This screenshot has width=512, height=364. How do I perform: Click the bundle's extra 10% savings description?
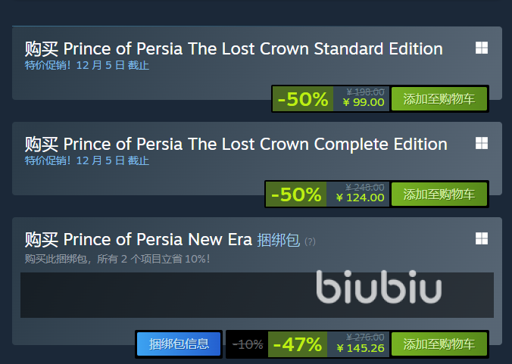coord(117,259)
